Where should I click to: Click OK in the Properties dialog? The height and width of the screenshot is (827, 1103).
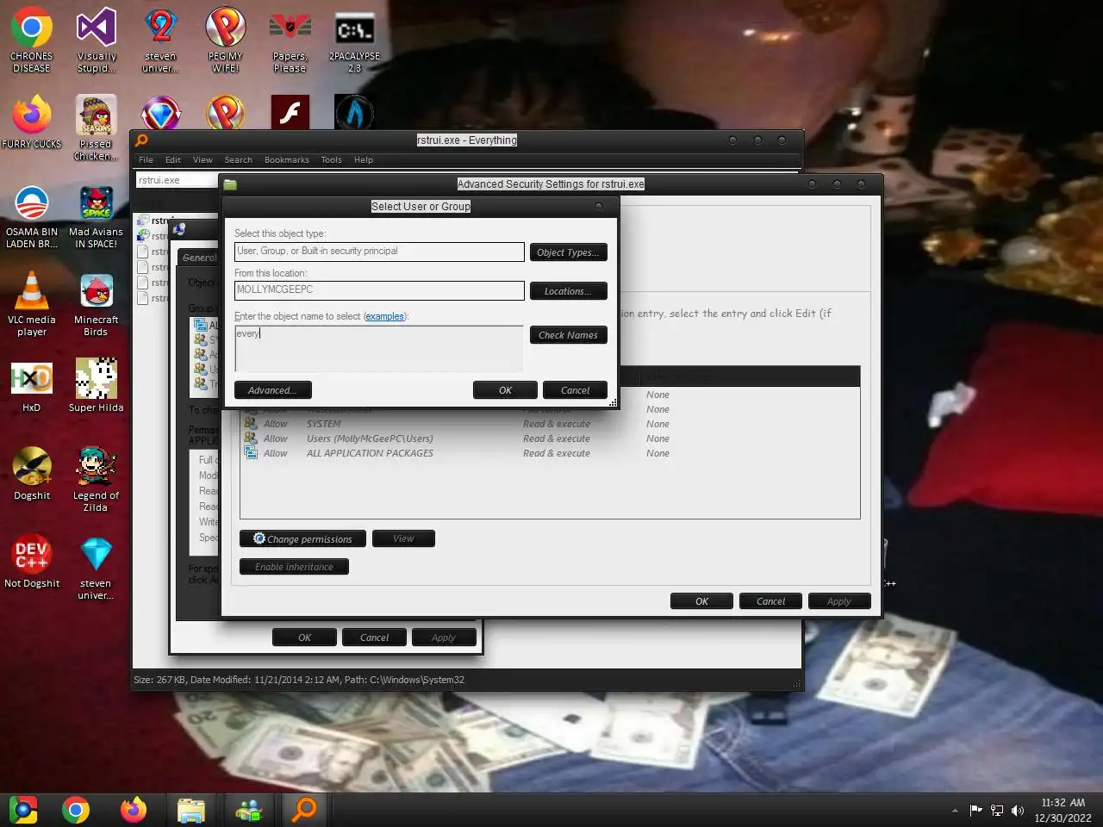(x=304, y=637)
